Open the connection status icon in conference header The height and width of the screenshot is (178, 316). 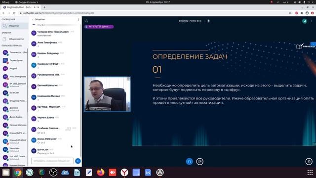pyautogui.click(x=305, y=21)
